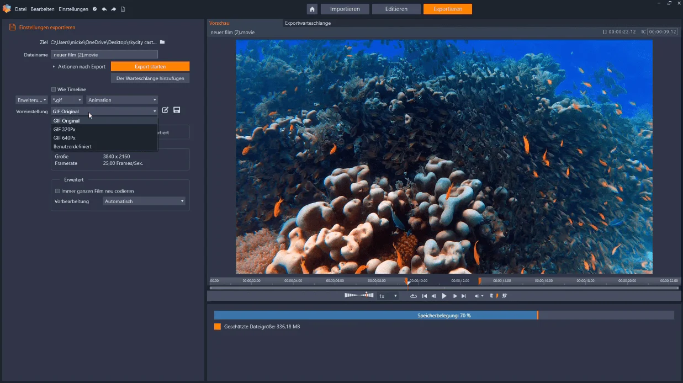
Task: Click the edit preset pencil icon
Action: [x=165, y=110]
